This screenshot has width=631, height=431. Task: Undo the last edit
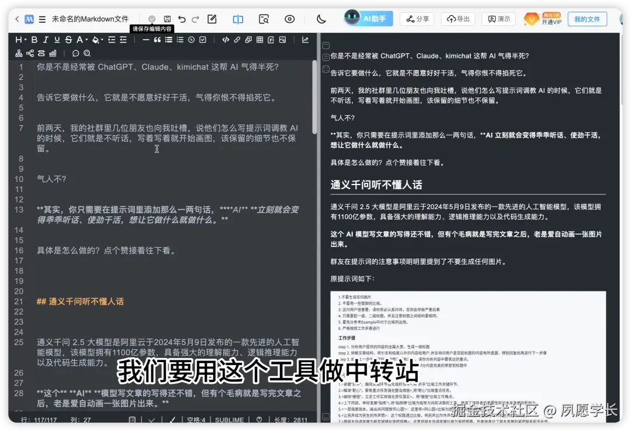(182, 19)
